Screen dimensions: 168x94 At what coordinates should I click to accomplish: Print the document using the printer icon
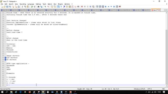coord(19,7)
